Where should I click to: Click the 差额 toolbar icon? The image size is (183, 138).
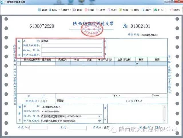coord(43,10)
